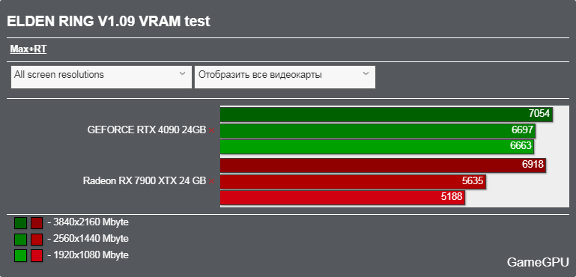Click the RTX 4090 bar showing 6663
This screenshot has width=576, height=277.
click(x=377, y=147)
